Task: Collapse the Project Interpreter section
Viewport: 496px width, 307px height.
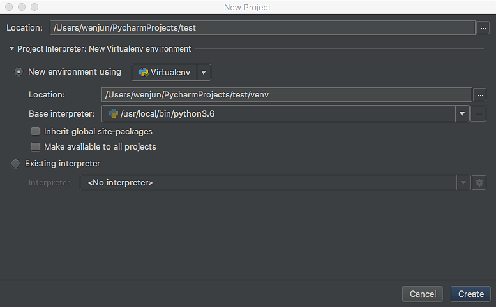Action: pyautogui.click(x=11, y=49)
